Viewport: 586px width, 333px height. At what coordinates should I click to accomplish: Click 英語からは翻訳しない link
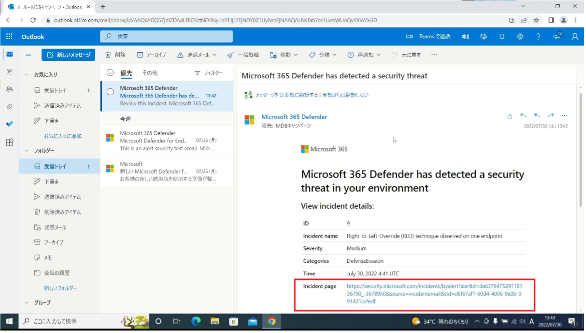pyautogui.click(x=345, y=95)
